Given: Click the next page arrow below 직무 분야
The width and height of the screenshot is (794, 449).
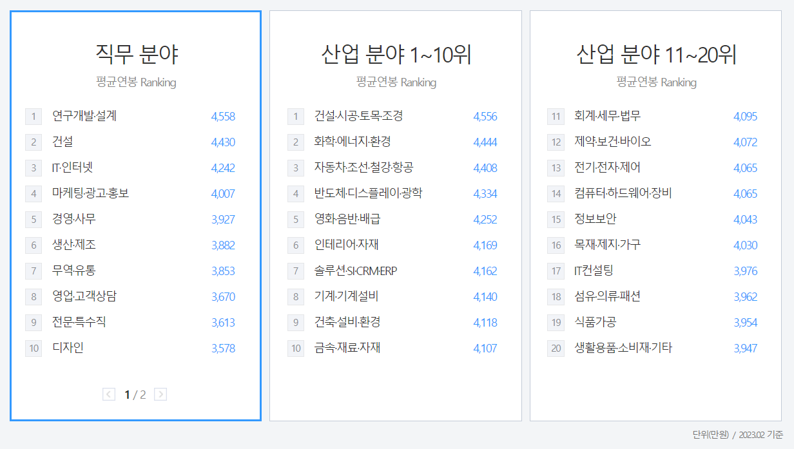Looking at the screenshot, I should coord(160,394).
